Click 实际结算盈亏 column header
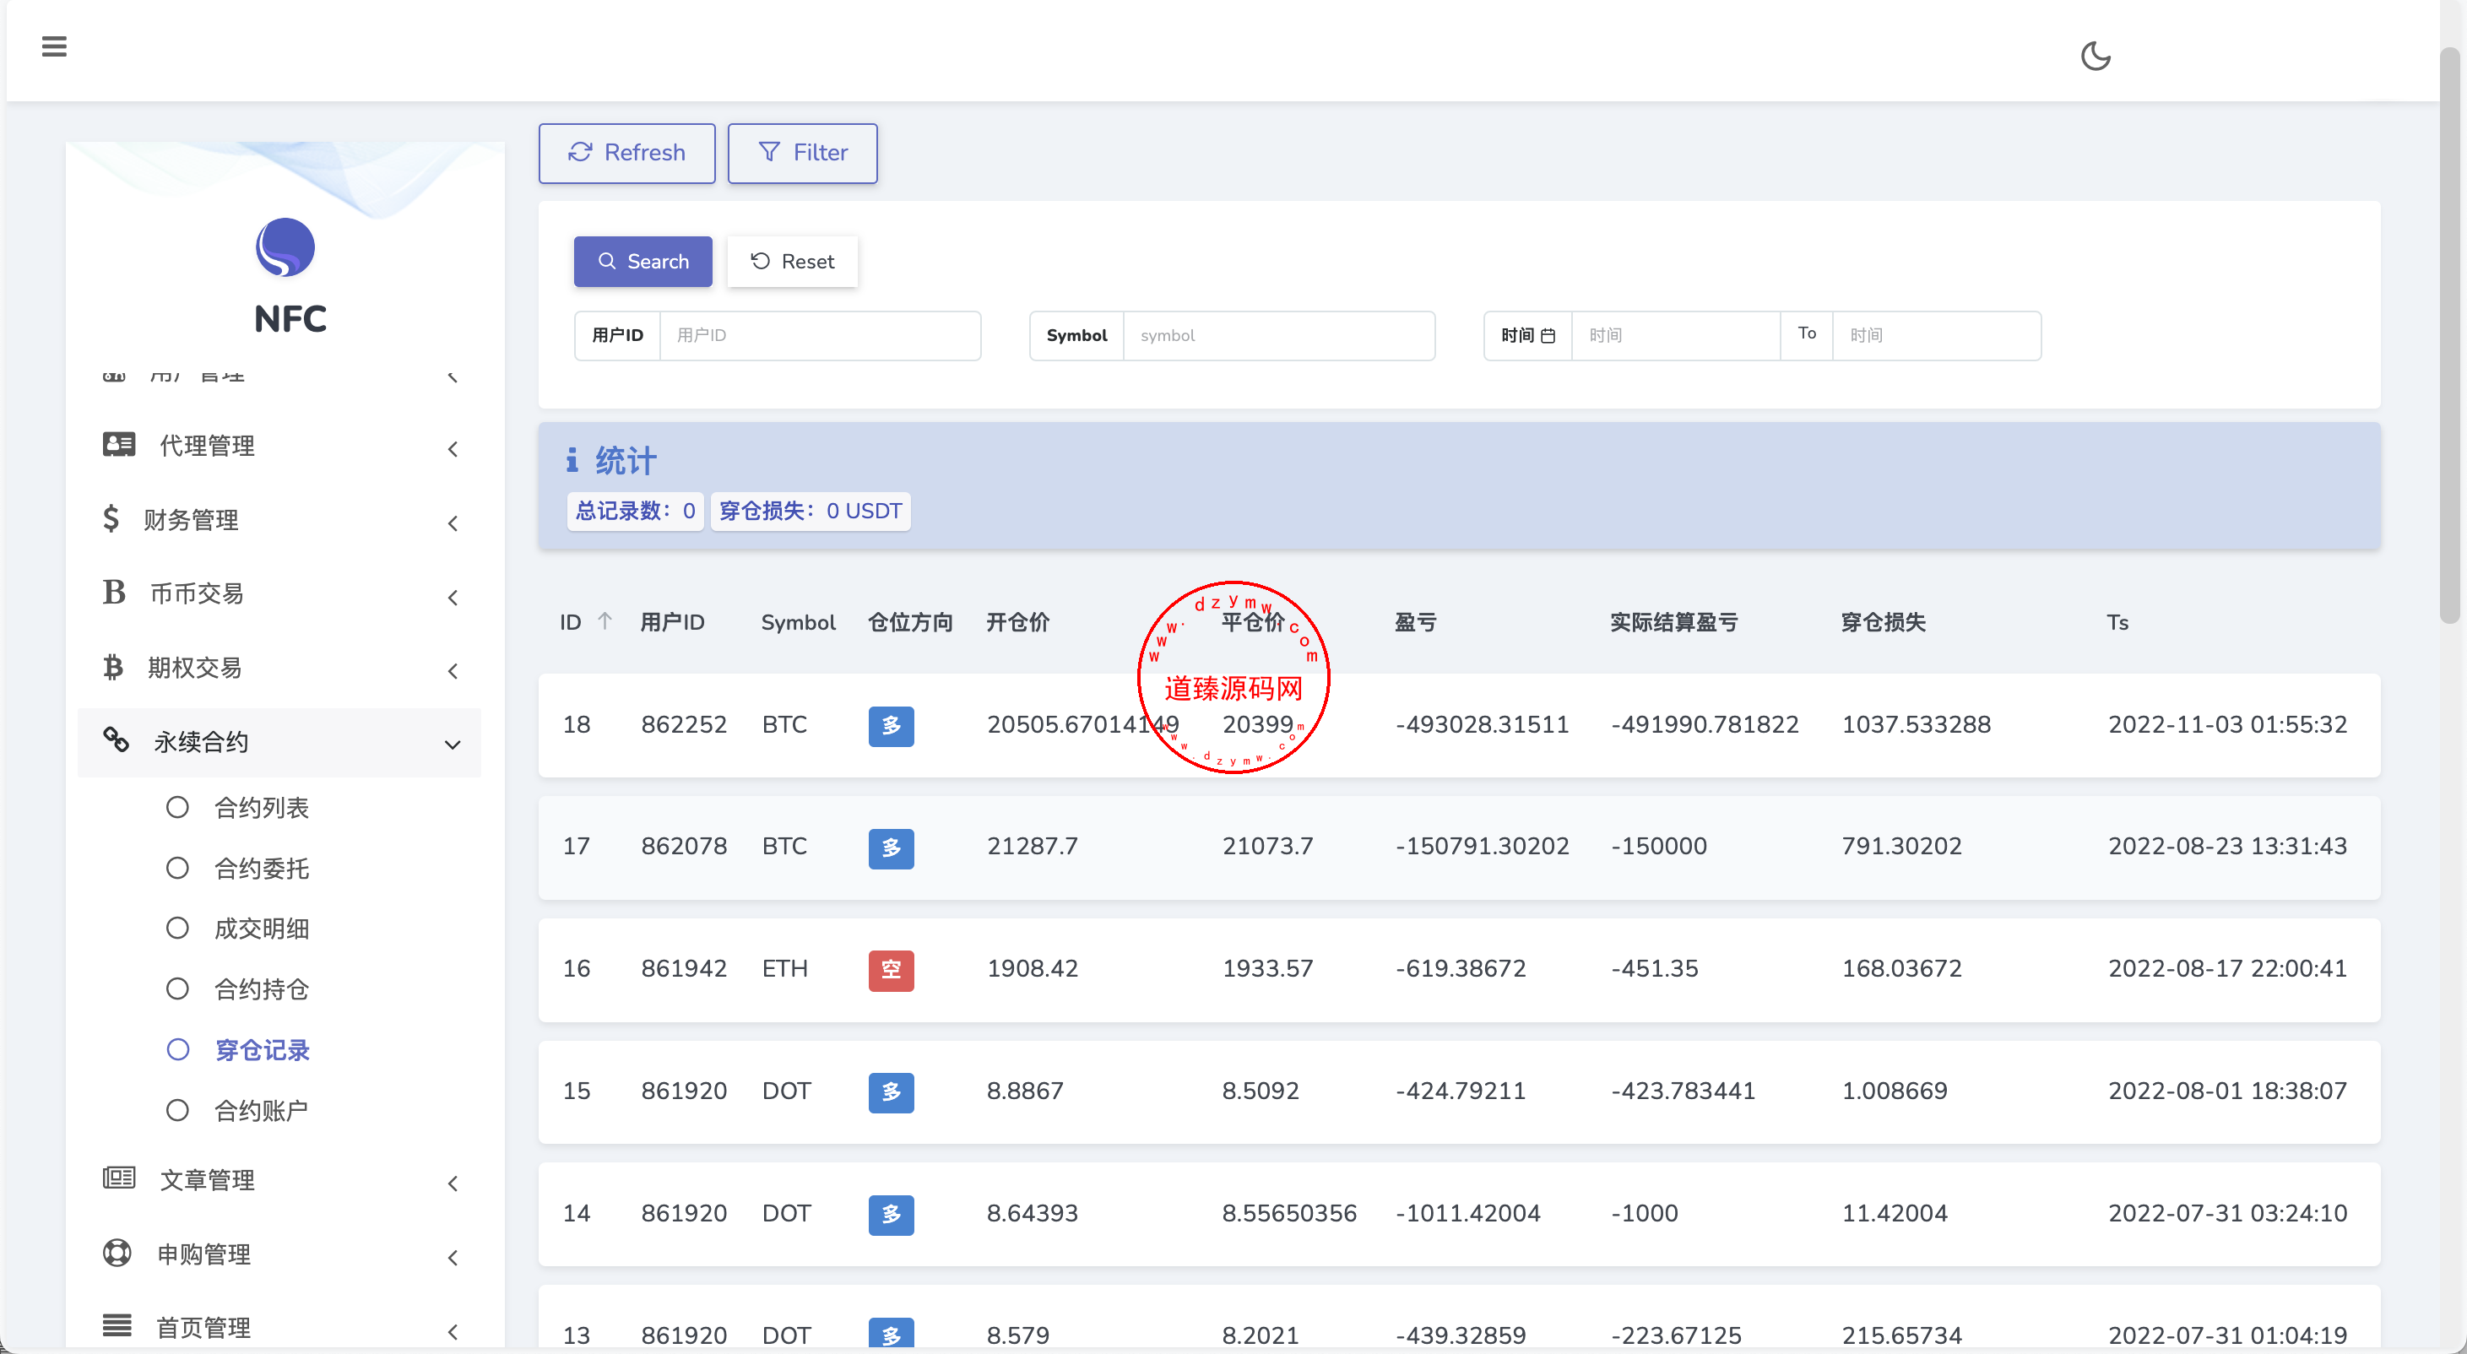Screen dimensions: 2467x1354 click(1674, 621)
